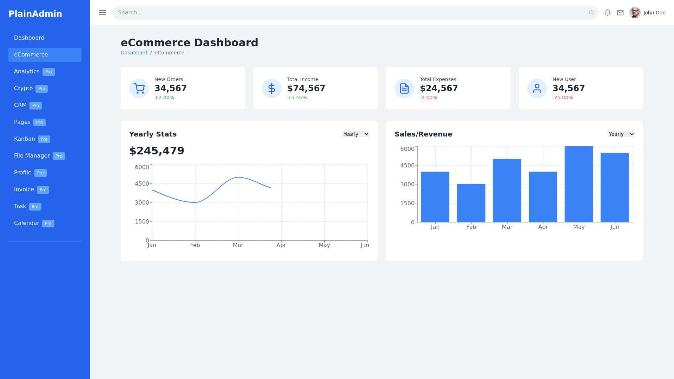Select Calendar in the sidebar
Viewport: 674px width, 379px height.
(x=27, y=223)
